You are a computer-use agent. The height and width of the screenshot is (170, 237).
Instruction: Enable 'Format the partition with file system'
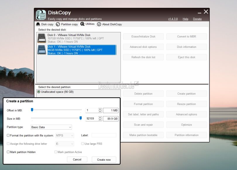pos(8,135)
